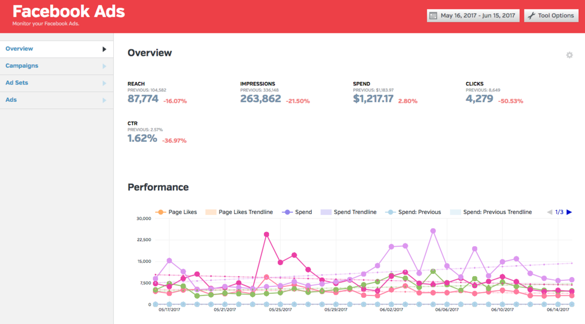Click the 2.80% spend change

[408, 101]
